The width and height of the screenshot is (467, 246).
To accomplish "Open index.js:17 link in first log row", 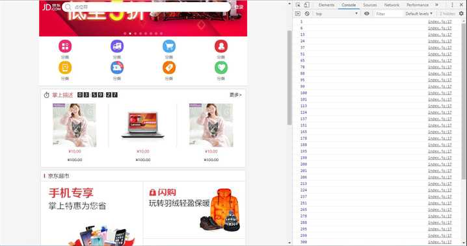I will coord(440,21).
